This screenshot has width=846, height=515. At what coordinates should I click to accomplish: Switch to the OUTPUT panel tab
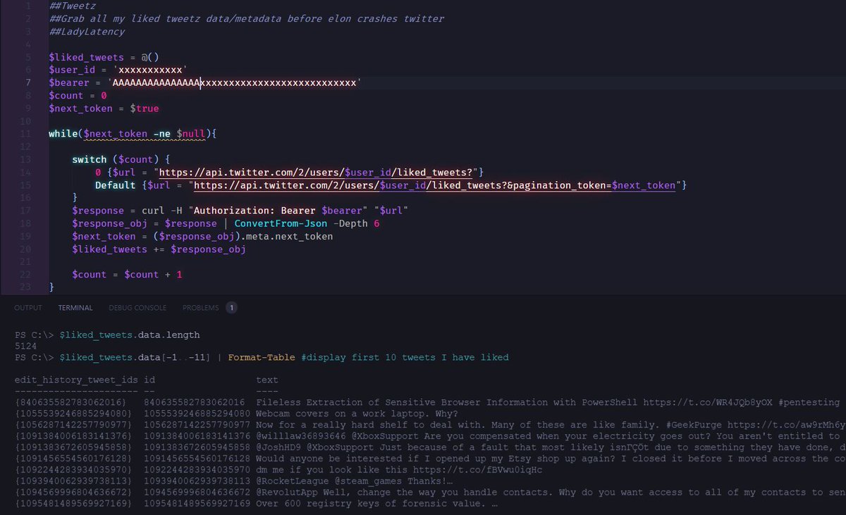coord(28,307)
